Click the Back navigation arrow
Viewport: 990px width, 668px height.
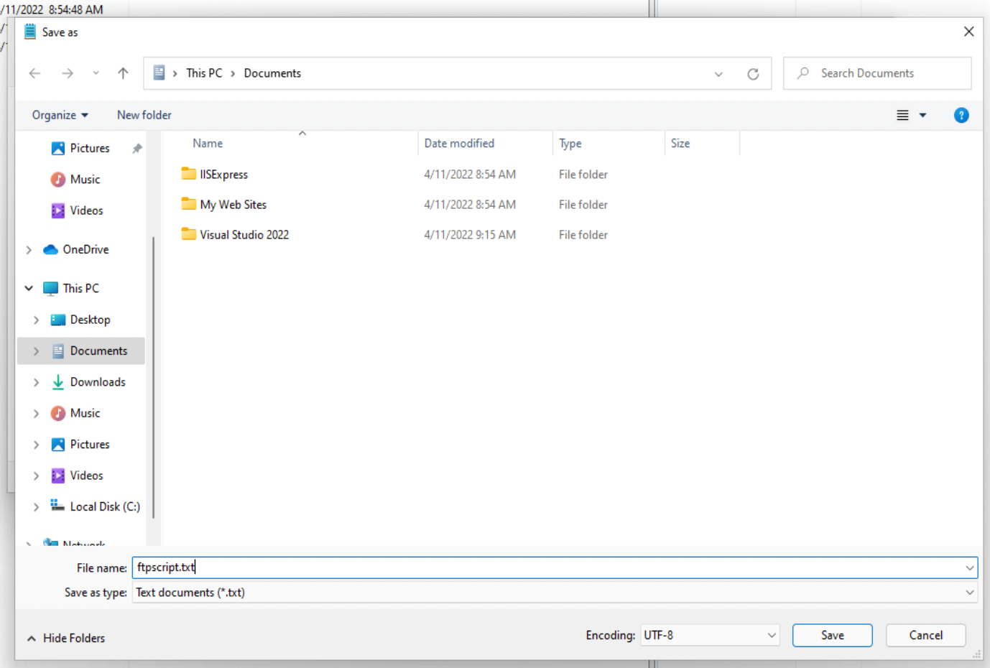coord(34,73)
